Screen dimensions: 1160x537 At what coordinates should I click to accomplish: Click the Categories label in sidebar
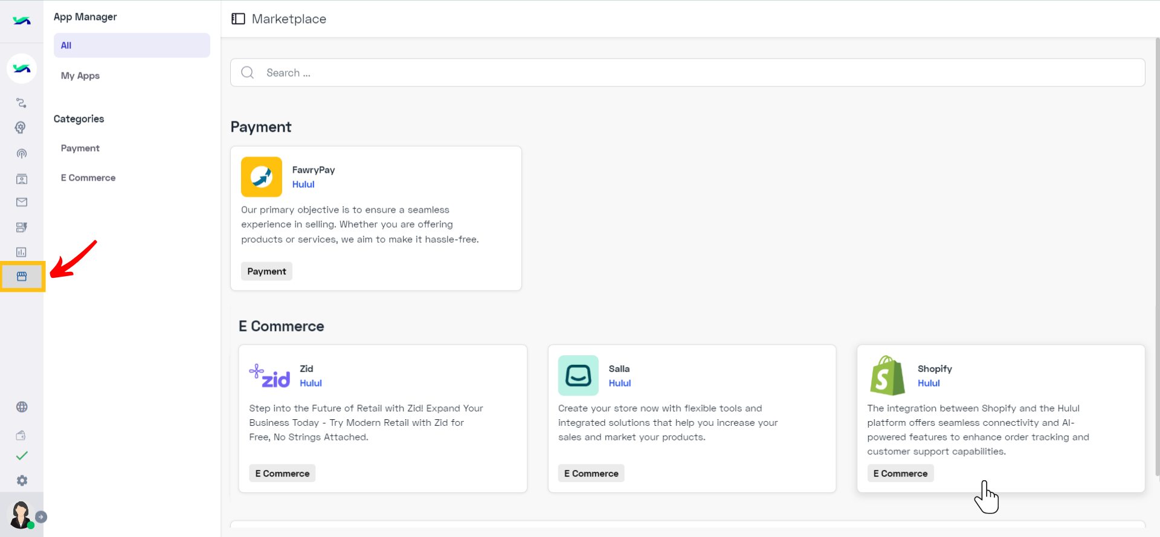pos(79,119)
